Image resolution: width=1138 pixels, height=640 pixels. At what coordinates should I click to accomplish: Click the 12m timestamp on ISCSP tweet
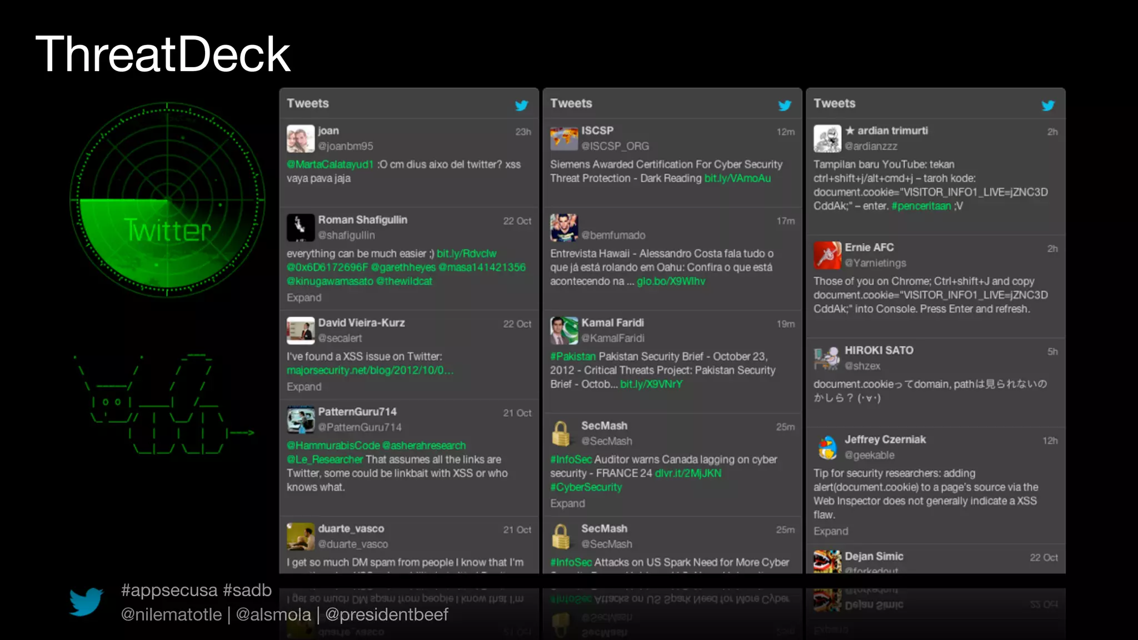click(786, 132)
